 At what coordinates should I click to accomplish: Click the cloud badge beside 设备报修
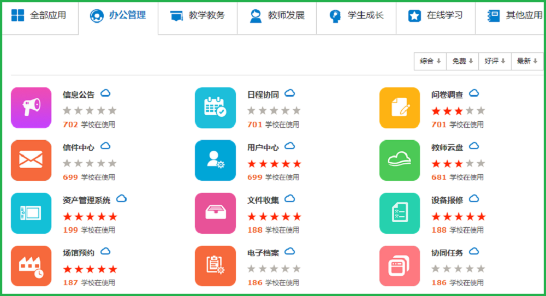click(x=474, y=199)
